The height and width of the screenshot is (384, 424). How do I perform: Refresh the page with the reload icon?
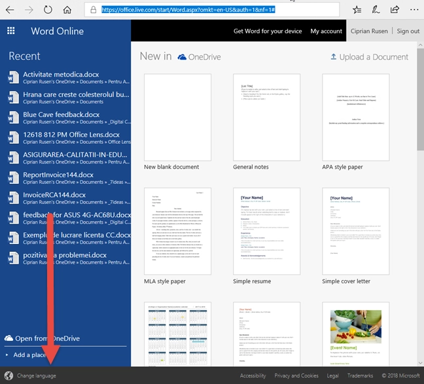48,10
